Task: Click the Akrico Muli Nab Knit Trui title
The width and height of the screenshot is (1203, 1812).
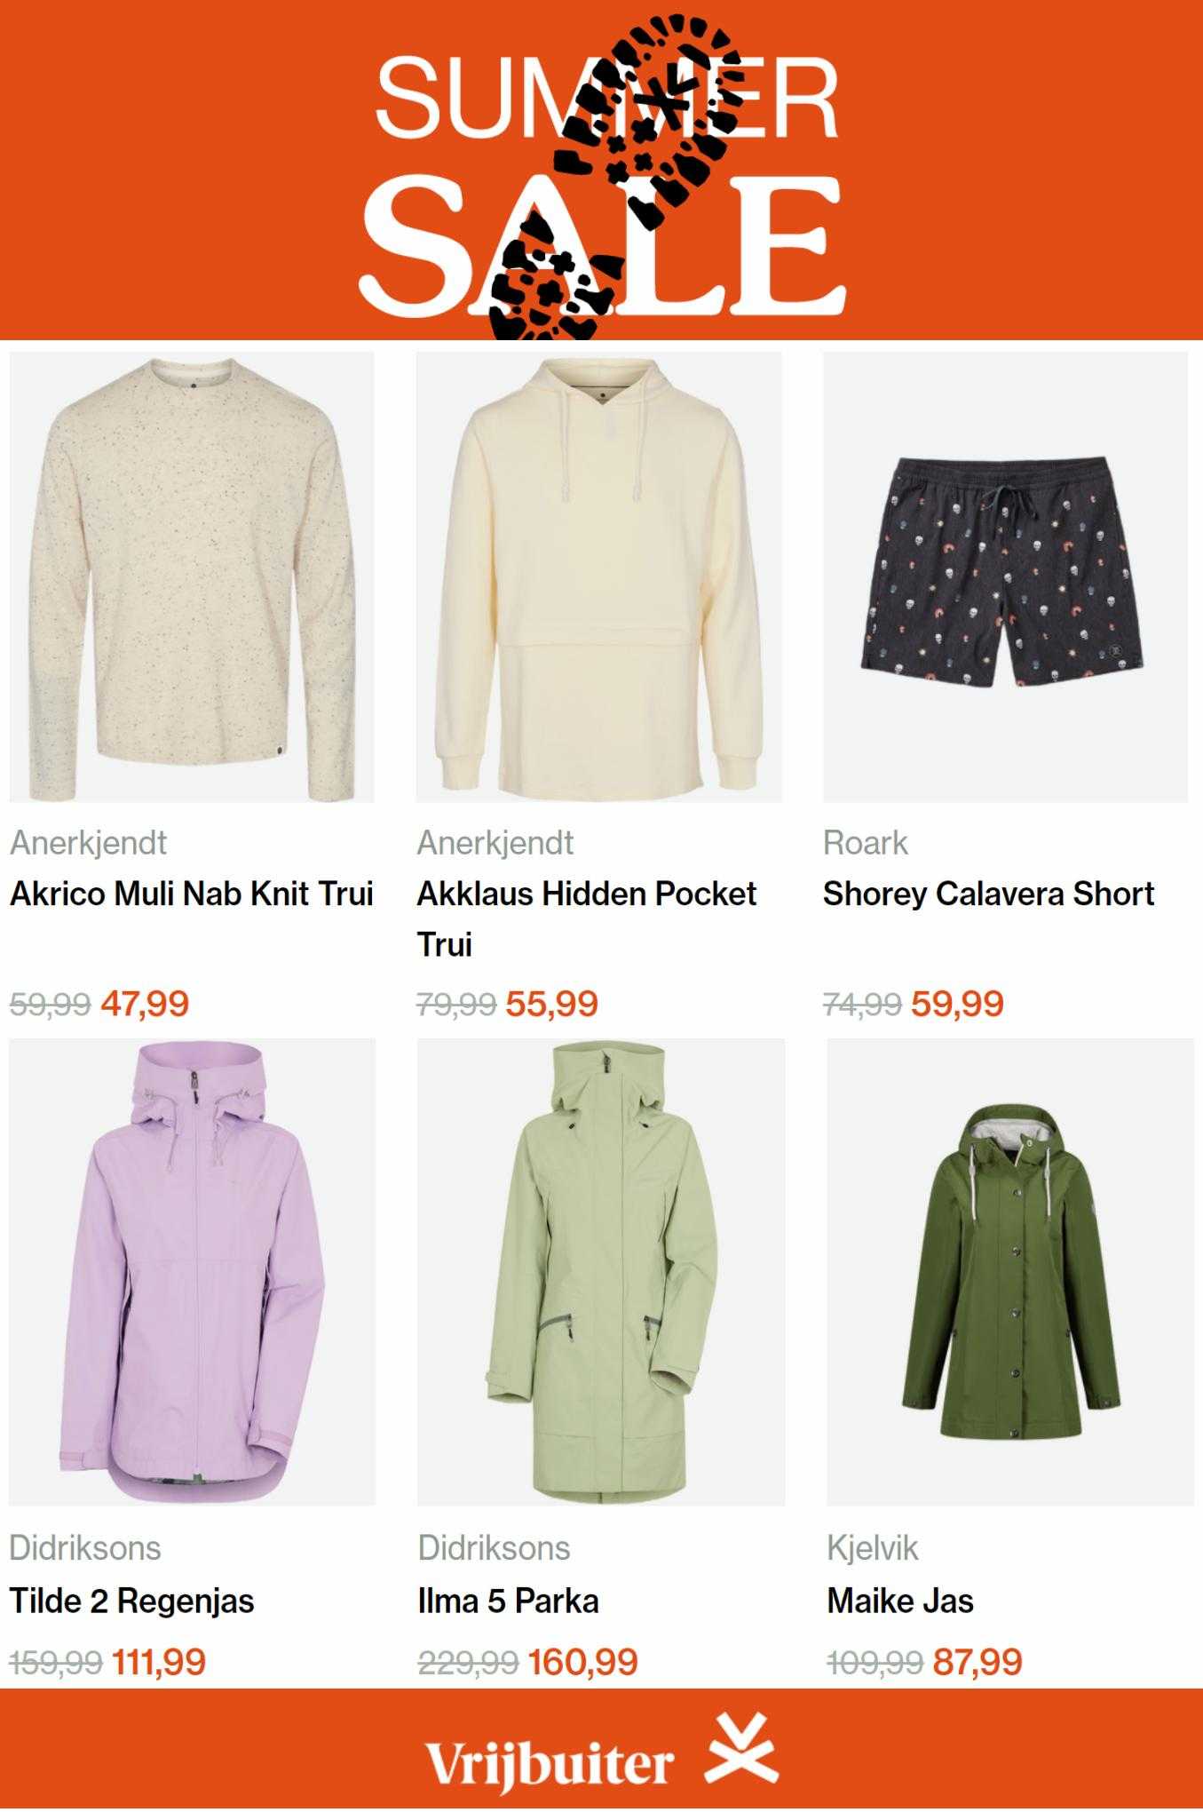Action: coord(192,894)
